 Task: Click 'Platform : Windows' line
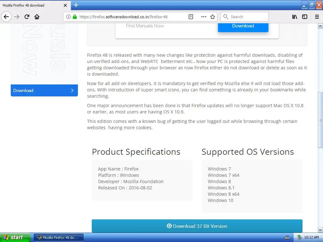(119, 175)
